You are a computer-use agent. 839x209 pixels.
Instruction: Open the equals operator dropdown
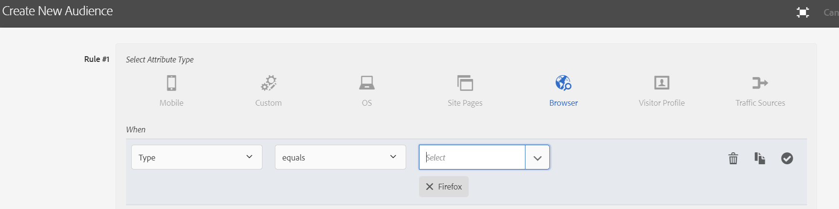pos(340,157)
